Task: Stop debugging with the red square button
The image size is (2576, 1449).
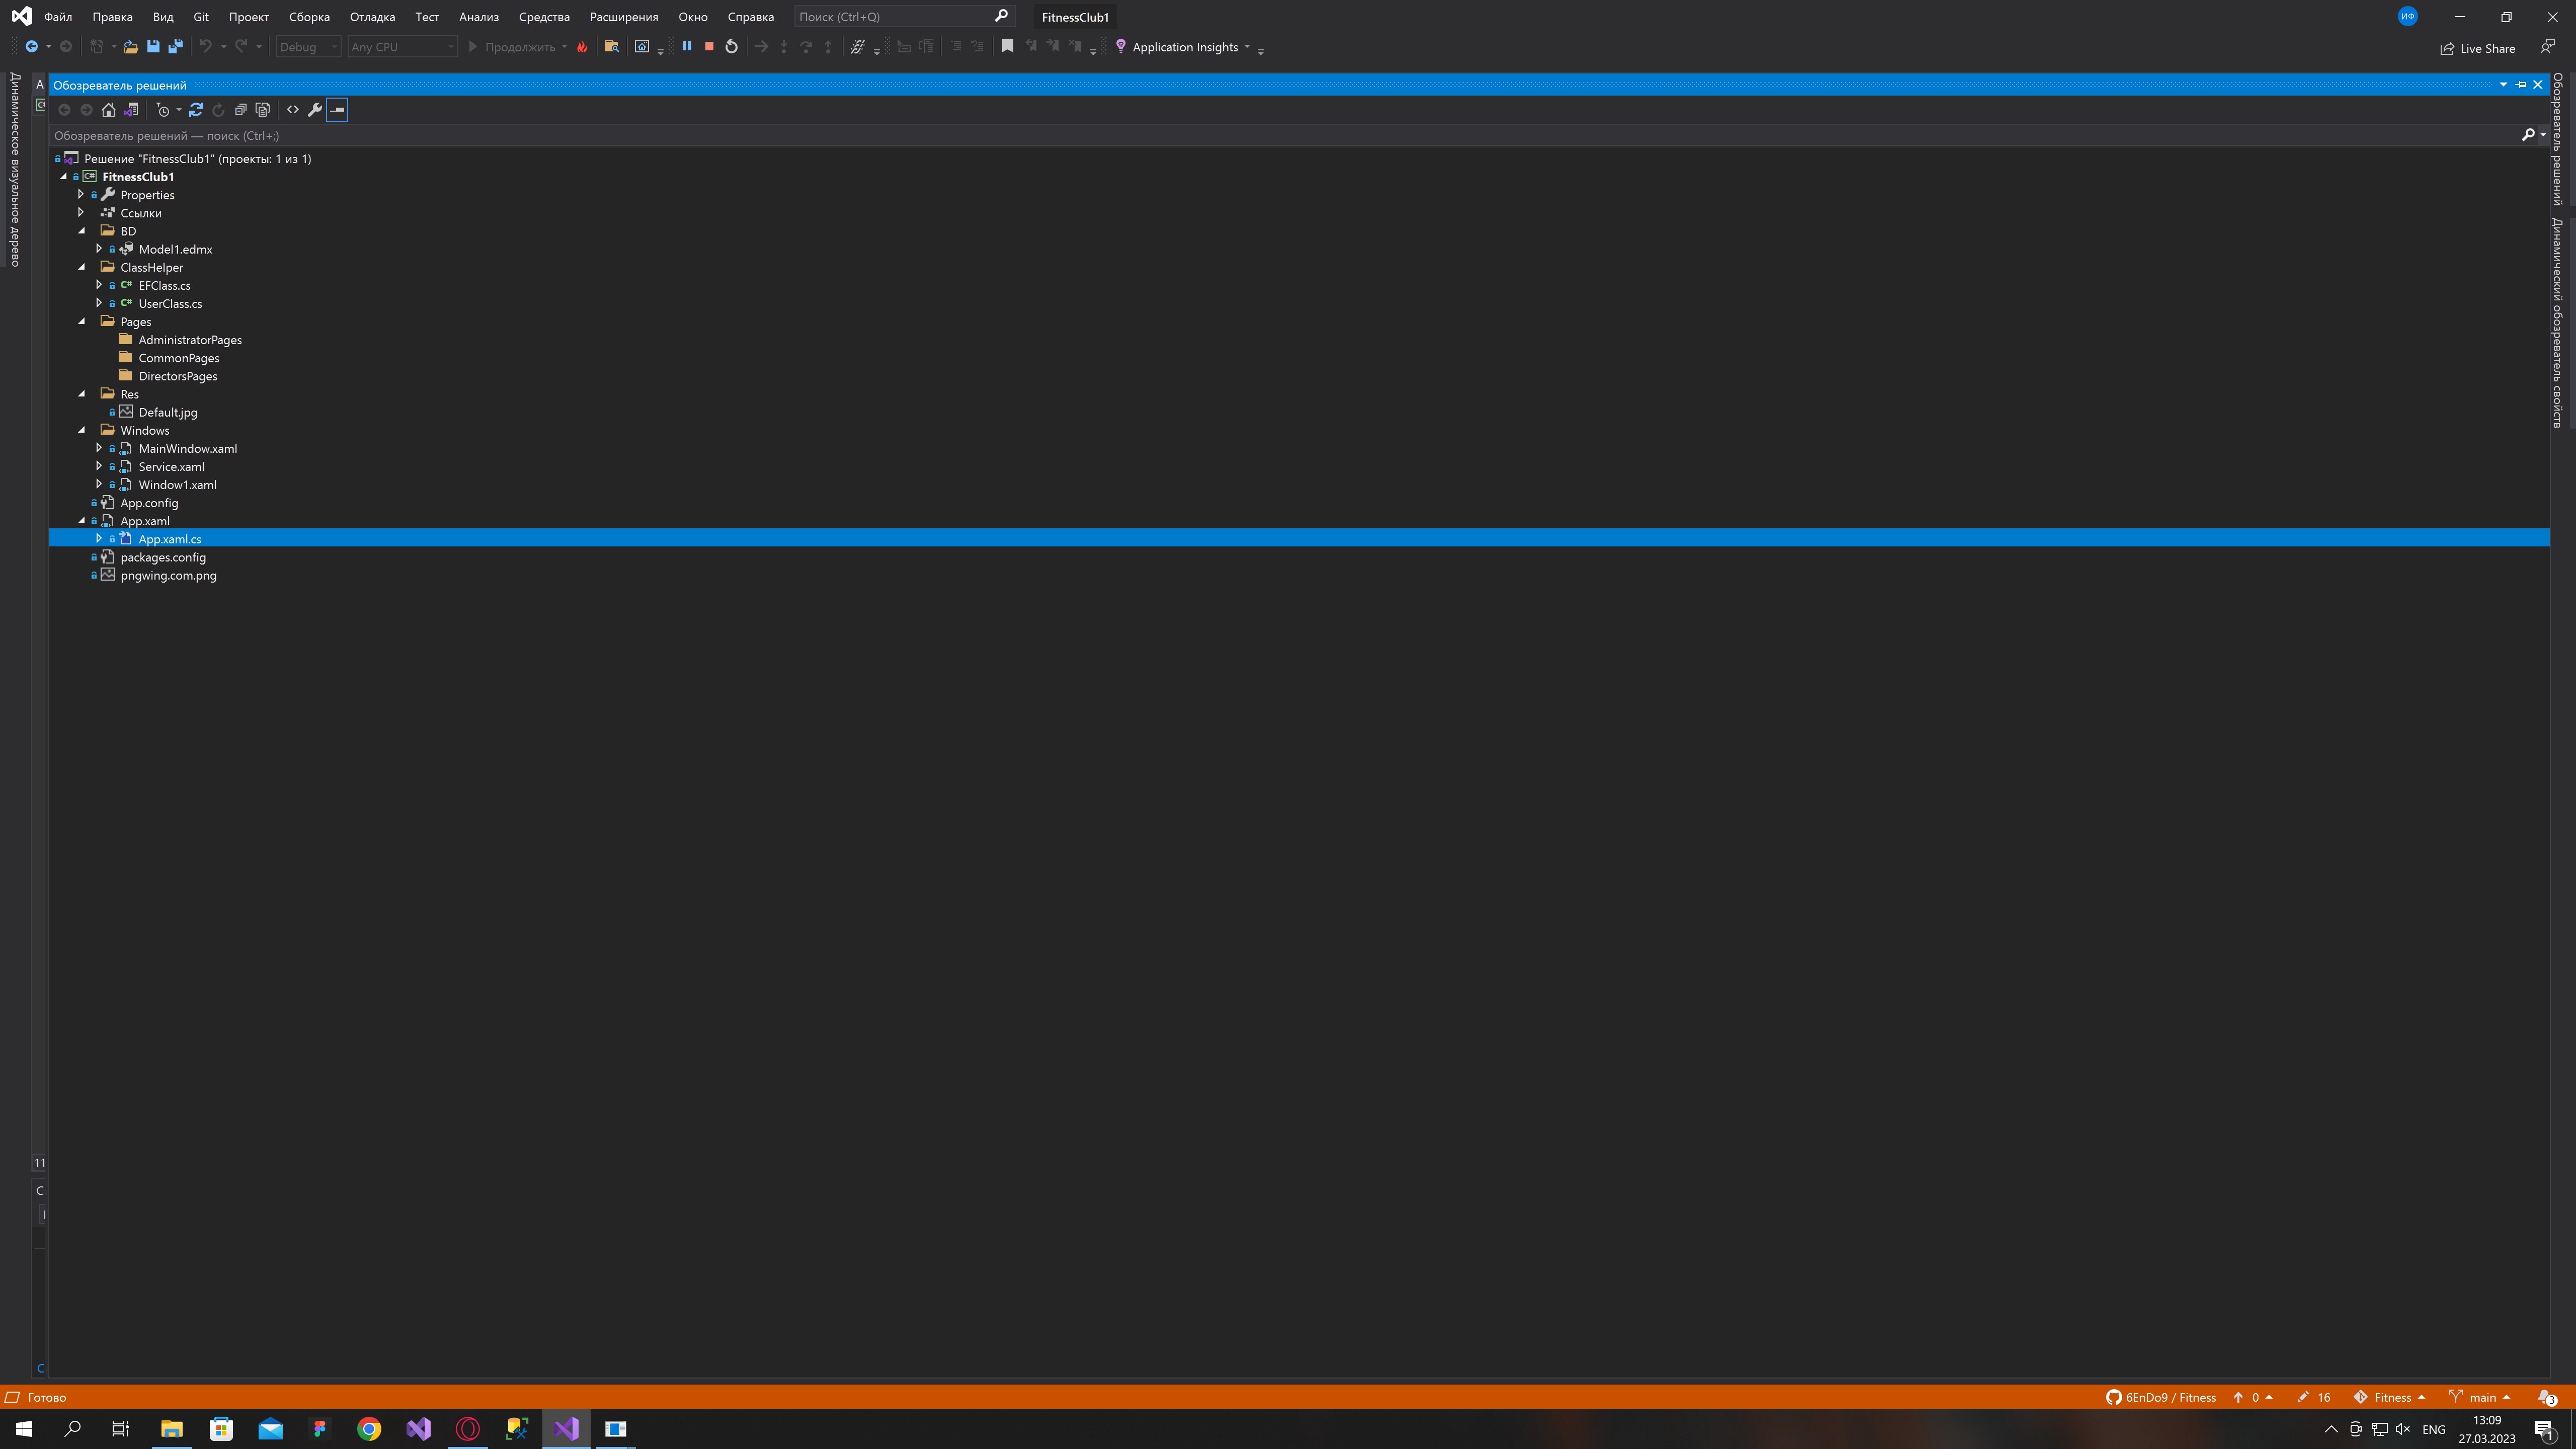Action: (709, 47)
